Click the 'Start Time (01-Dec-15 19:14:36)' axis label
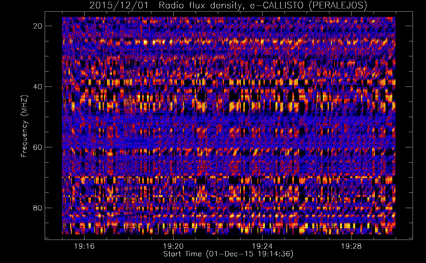The image size is (426, 263). click(228, 254)
